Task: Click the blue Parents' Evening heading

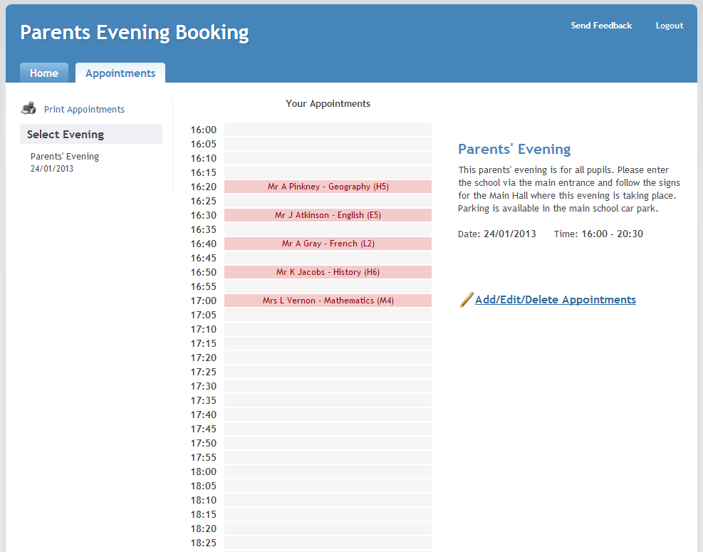Action: [514, 149]
